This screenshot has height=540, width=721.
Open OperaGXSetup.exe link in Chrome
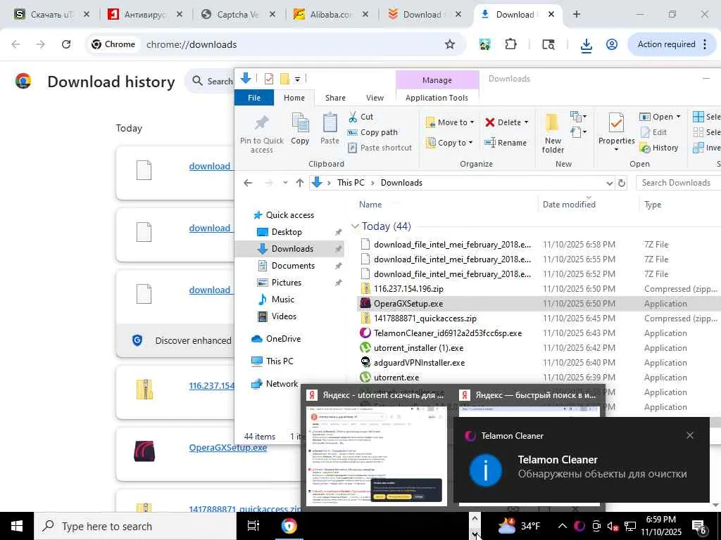tap(227, 447)
